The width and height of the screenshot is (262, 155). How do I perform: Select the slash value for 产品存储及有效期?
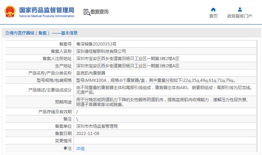click(77, 112)
